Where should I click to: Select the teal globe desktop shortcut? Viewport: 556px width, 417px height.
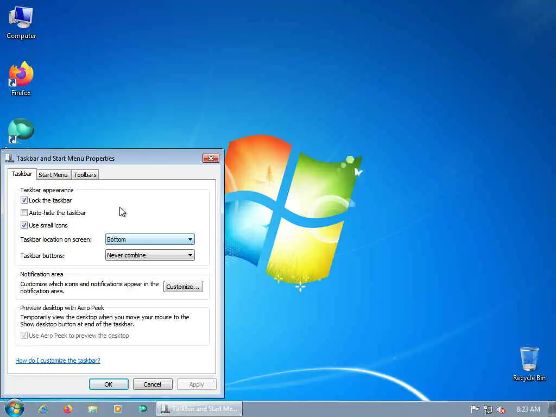(x=21, y=131)
